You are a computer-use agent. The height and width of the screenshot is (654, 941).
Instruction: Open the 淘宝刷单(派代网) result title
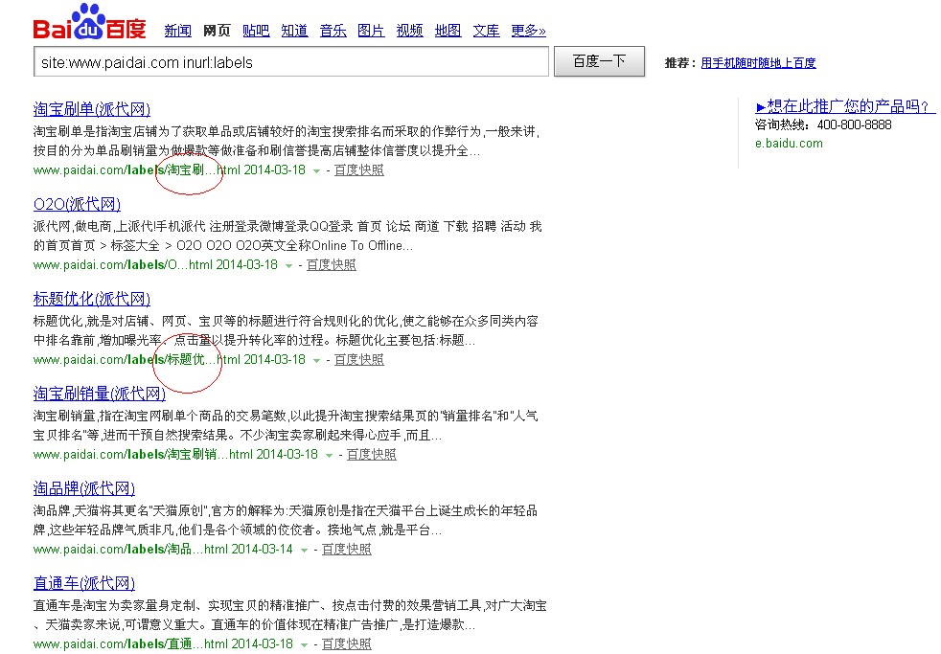pos(91,109)
